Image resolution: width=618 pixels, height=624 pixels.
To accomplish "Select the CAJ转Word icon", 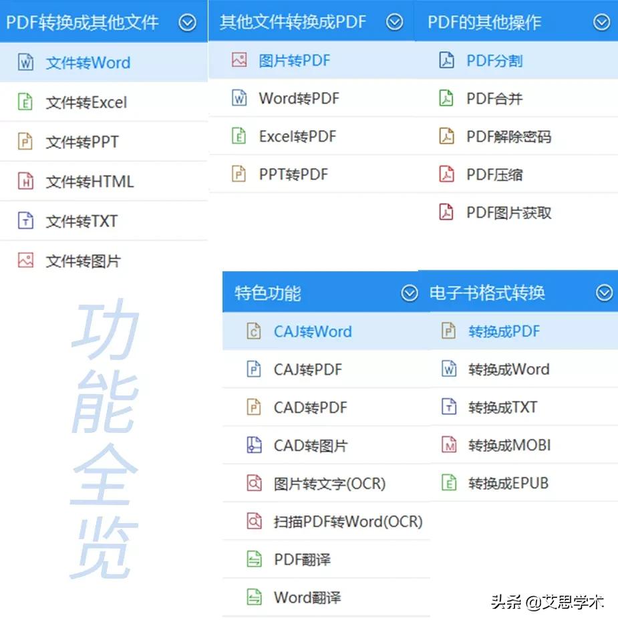I will click(x=253, y=331).
